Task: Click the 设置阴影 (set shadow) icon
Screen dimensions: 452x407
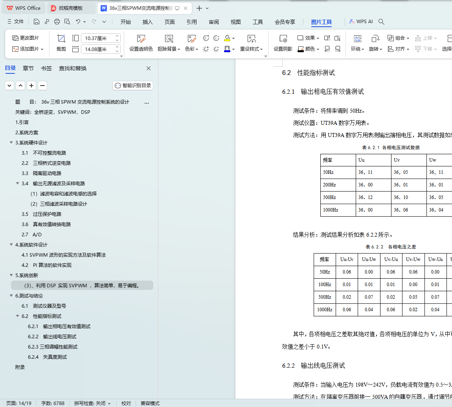Action: pyautogui.click(x=283, y=43)
